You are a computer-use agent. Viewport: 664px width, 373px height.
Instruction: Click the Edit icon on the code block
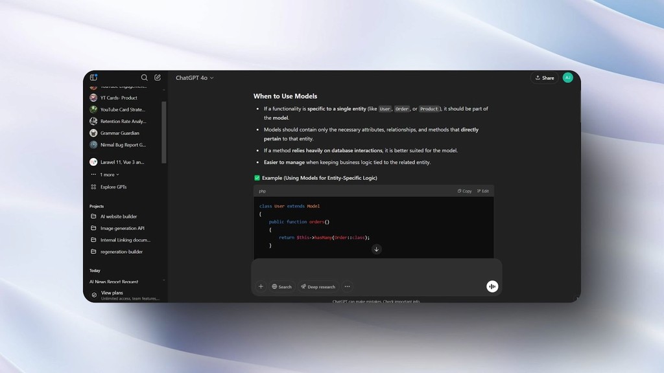[x=482, y=190]
